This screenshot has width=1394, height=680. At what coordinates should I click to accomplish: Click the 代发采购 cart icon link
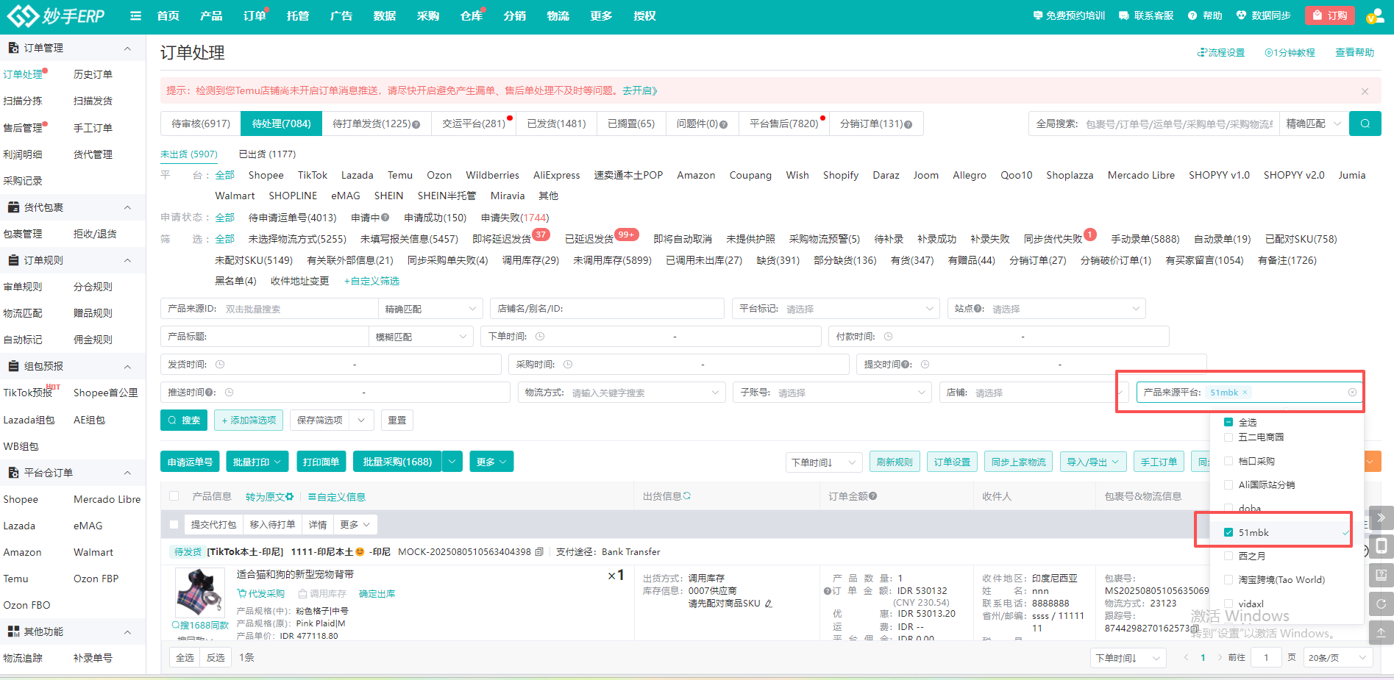click(x=260, y=593)
